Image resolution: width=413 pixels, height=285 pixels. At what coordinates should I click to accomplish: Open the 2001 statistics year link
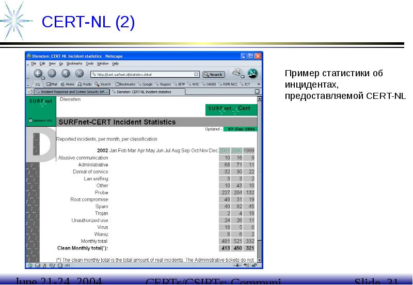pos(224,150)
